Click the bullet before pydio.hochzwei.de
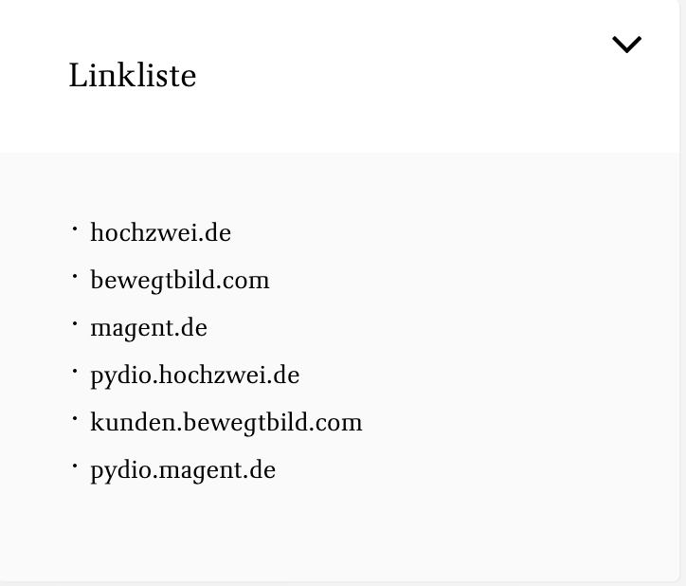The height and width of the screenshot is (586, 686). pos(75,372)
